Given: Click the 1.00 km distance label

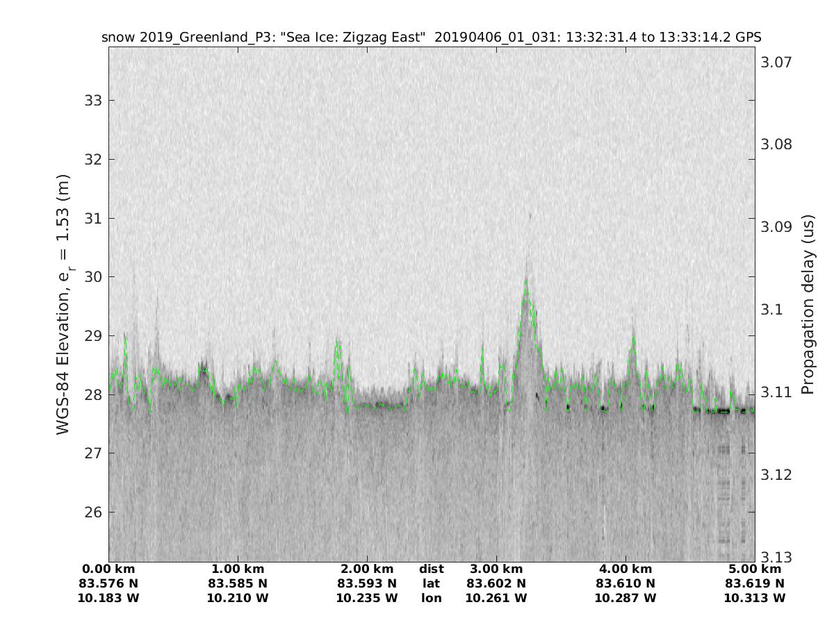Looking at the screenshot, I should (x=238, y=569).
